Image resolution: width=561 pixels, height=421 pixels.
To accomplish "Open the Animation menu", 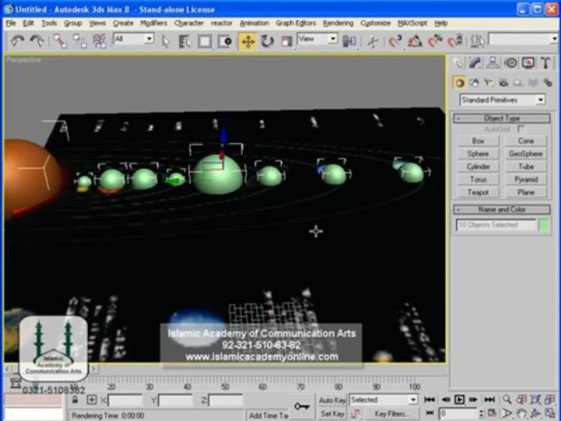I will (254, 23).
